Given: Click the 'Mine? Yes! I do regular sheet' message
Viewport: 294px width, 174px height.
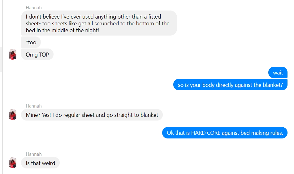Looking at the screenshot, I should [92, 115].
